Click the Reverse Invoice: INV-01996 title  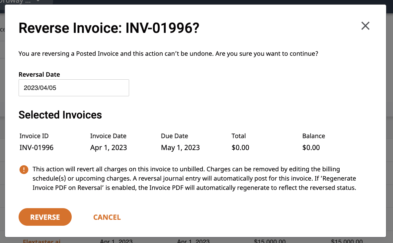point(109,28)
